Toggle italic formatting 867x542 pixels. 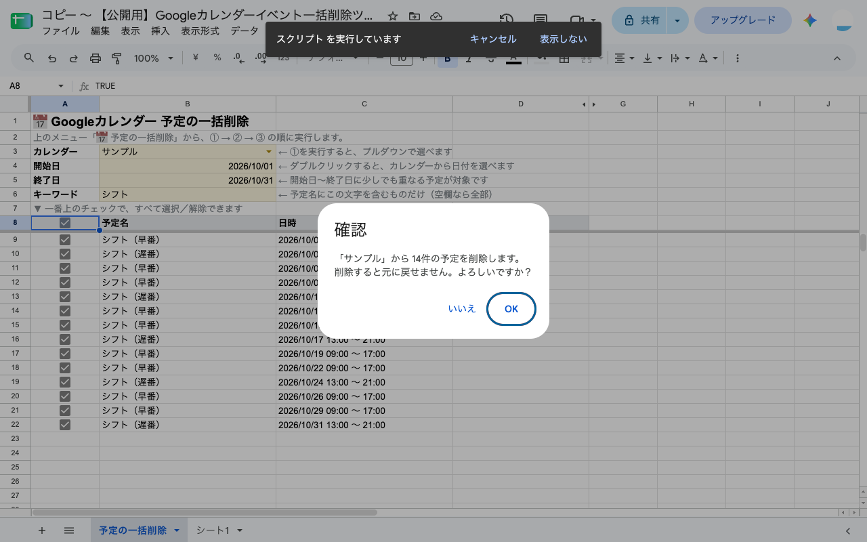pos(468,58)
